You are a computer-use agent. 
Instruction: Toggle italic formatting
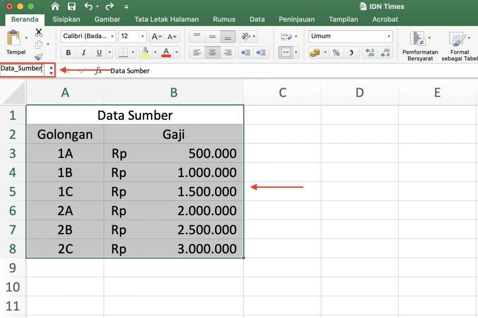(84, 52)
